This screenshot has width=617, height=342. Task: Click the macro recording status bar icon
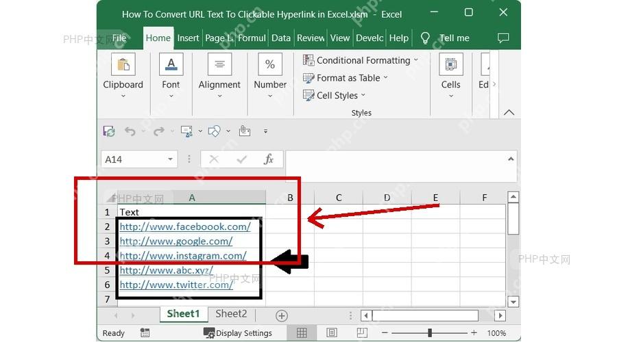[x=145, y=333]
